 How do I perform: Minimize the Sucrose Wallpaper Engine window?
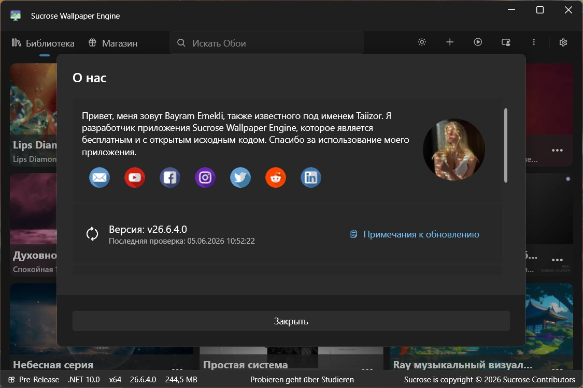(511, 10)
